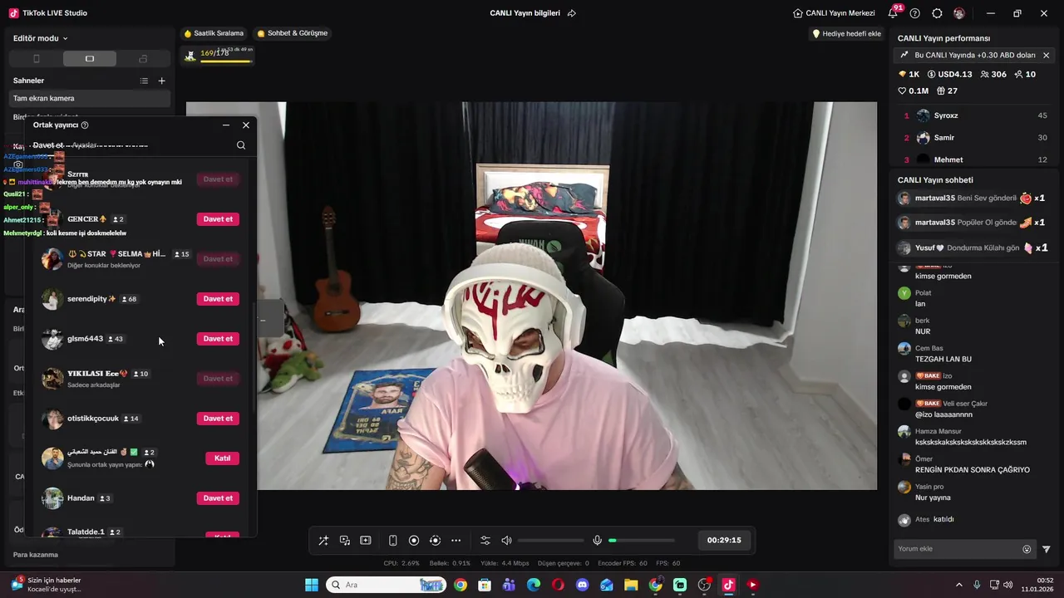Image resolution: width=1064 pixels, height=598 pixels.
Task: Click the replay clip capture icon
Action: click(x=435, y=541)
